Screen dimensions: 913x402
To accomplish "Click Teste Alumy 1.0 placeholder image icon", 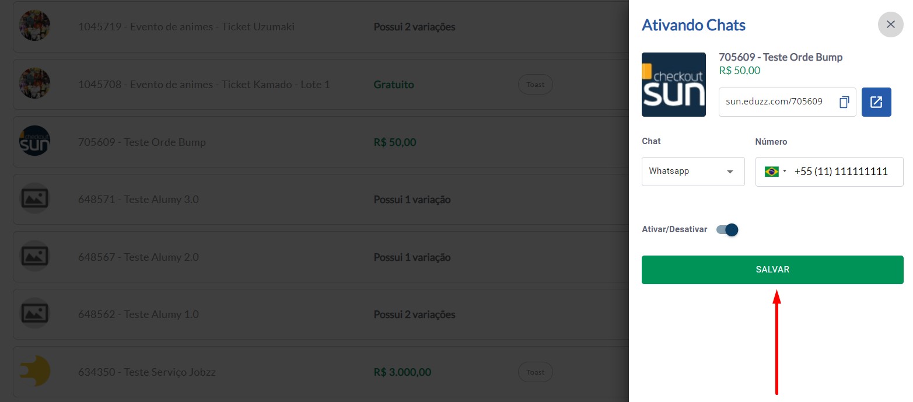I will (x=35, y=314).
